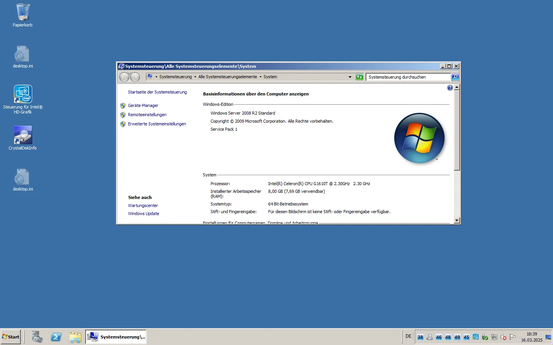Expand dropdown arrow after Systemsteuerung breadcrumb
The width and height of the screenshot is (553, 345).
click(195, 77)
